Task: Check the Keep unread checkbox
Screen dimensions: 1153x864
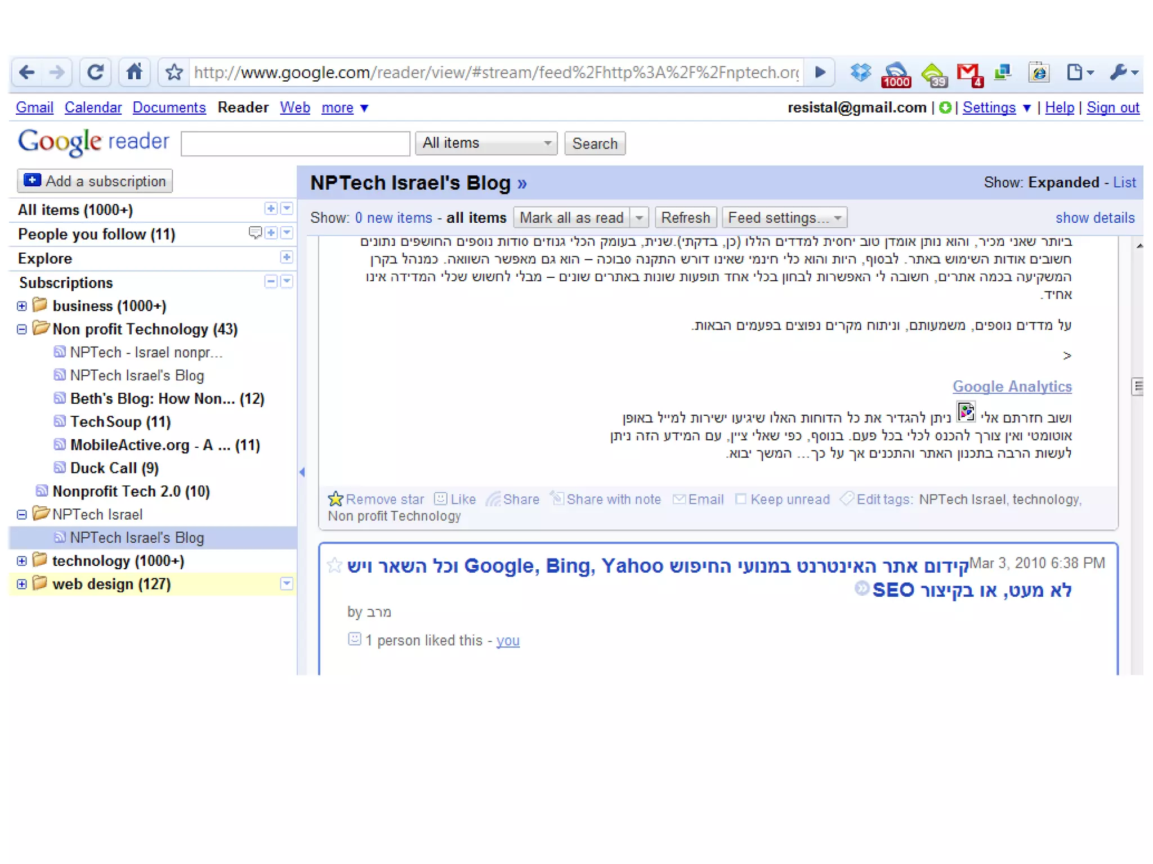Action: pos(741,499)
